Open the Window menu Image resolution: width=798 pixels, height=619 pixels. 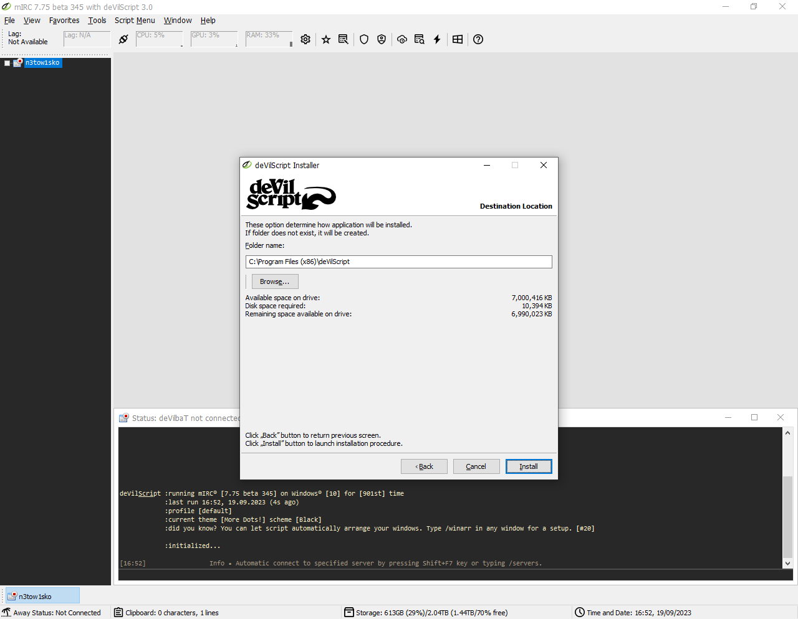[x=178, y=20]
